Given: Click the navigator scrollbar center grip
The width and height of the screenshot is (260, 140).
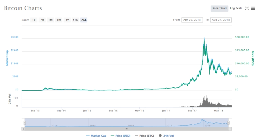Looking at the screenshot, I should (x=127, y=129).
